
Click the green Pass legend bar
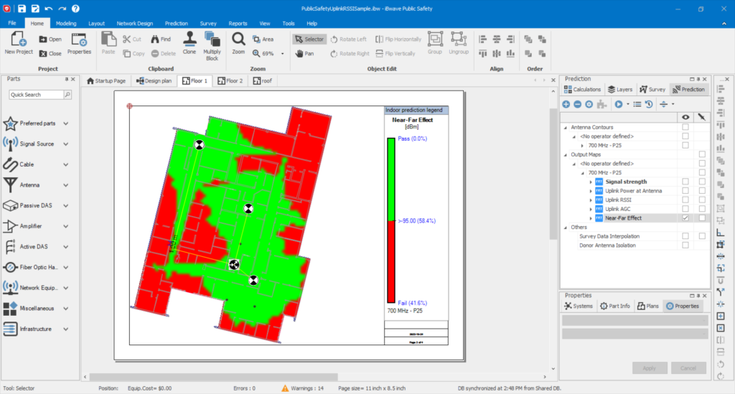coord(391,179)
